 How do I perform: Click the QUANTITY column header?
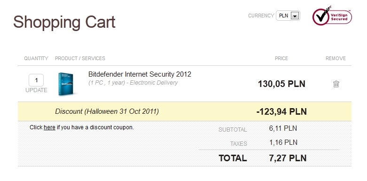coord(36,58)
